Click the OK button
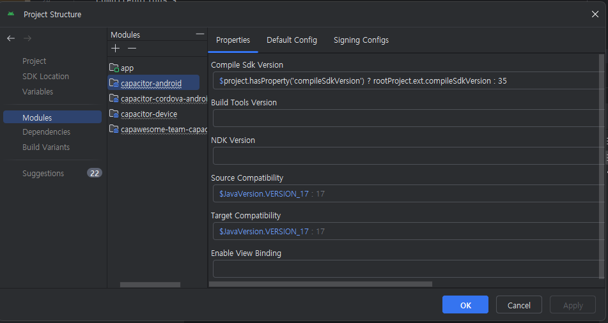Screen dimensions: 608x323 tap(465, 304)
